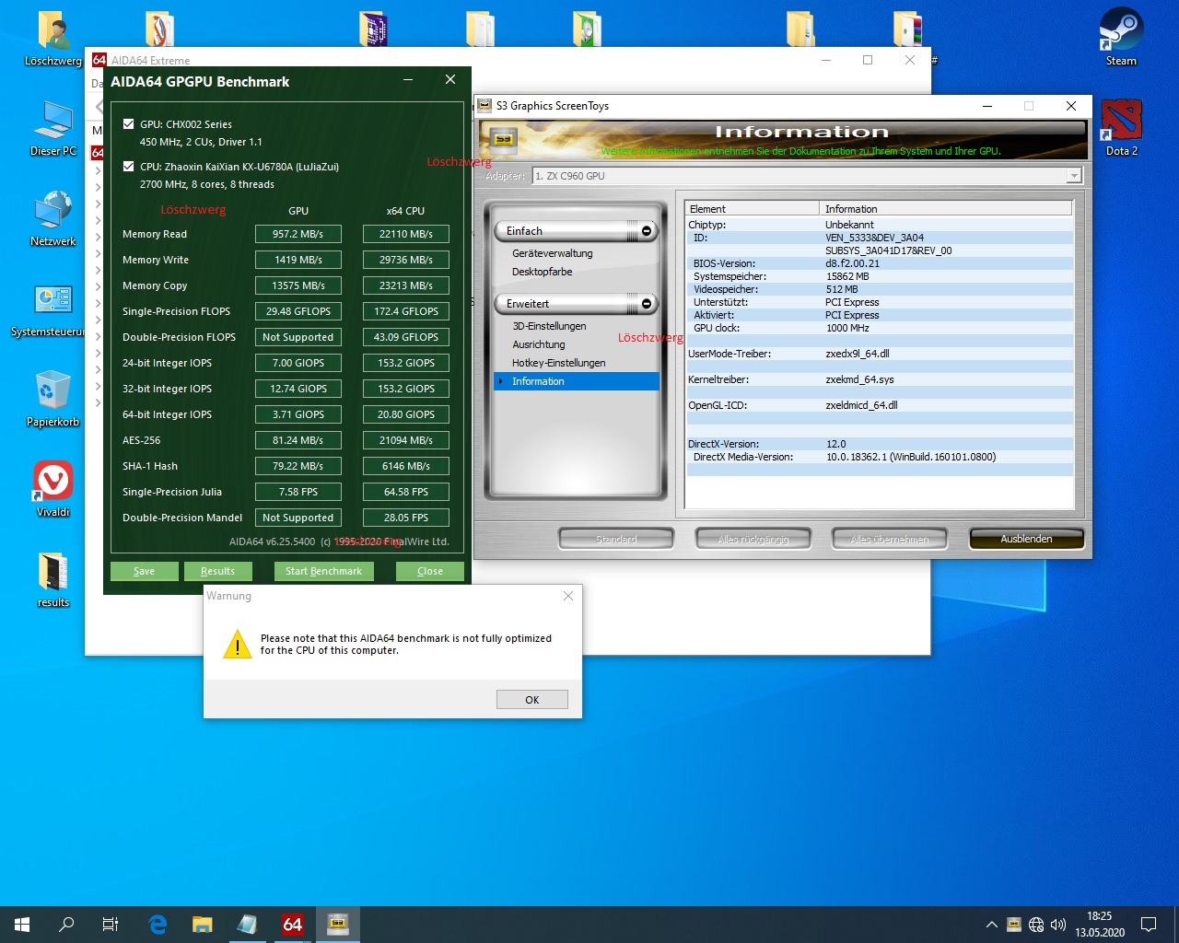Click the Element column header

click(753, 209)
